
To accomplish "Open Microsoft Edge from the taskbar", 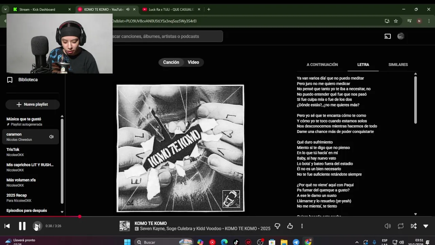I will (224, 242).
